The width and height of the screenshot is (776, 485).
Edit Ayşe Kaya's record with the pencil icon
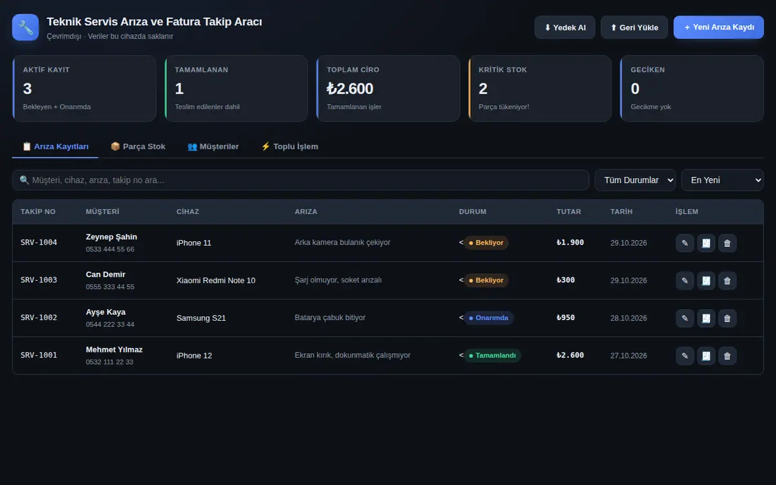(685, 318)
